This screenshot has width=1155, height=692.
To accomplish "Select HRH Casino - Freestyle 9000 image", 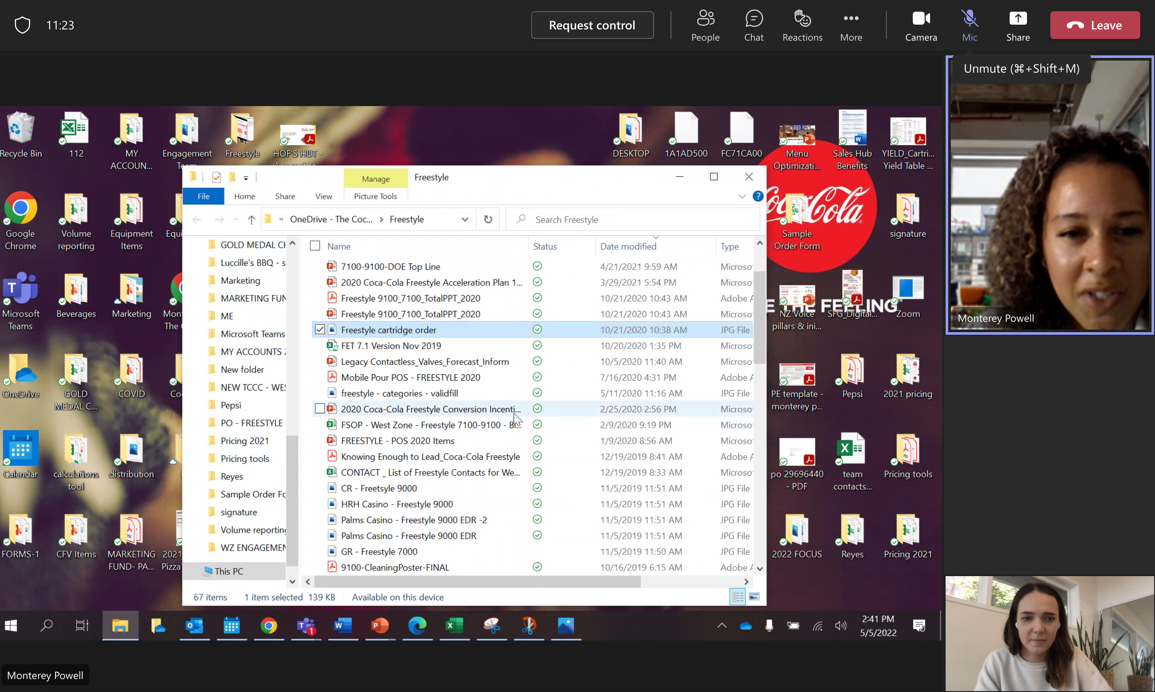I will coord(397,504).
